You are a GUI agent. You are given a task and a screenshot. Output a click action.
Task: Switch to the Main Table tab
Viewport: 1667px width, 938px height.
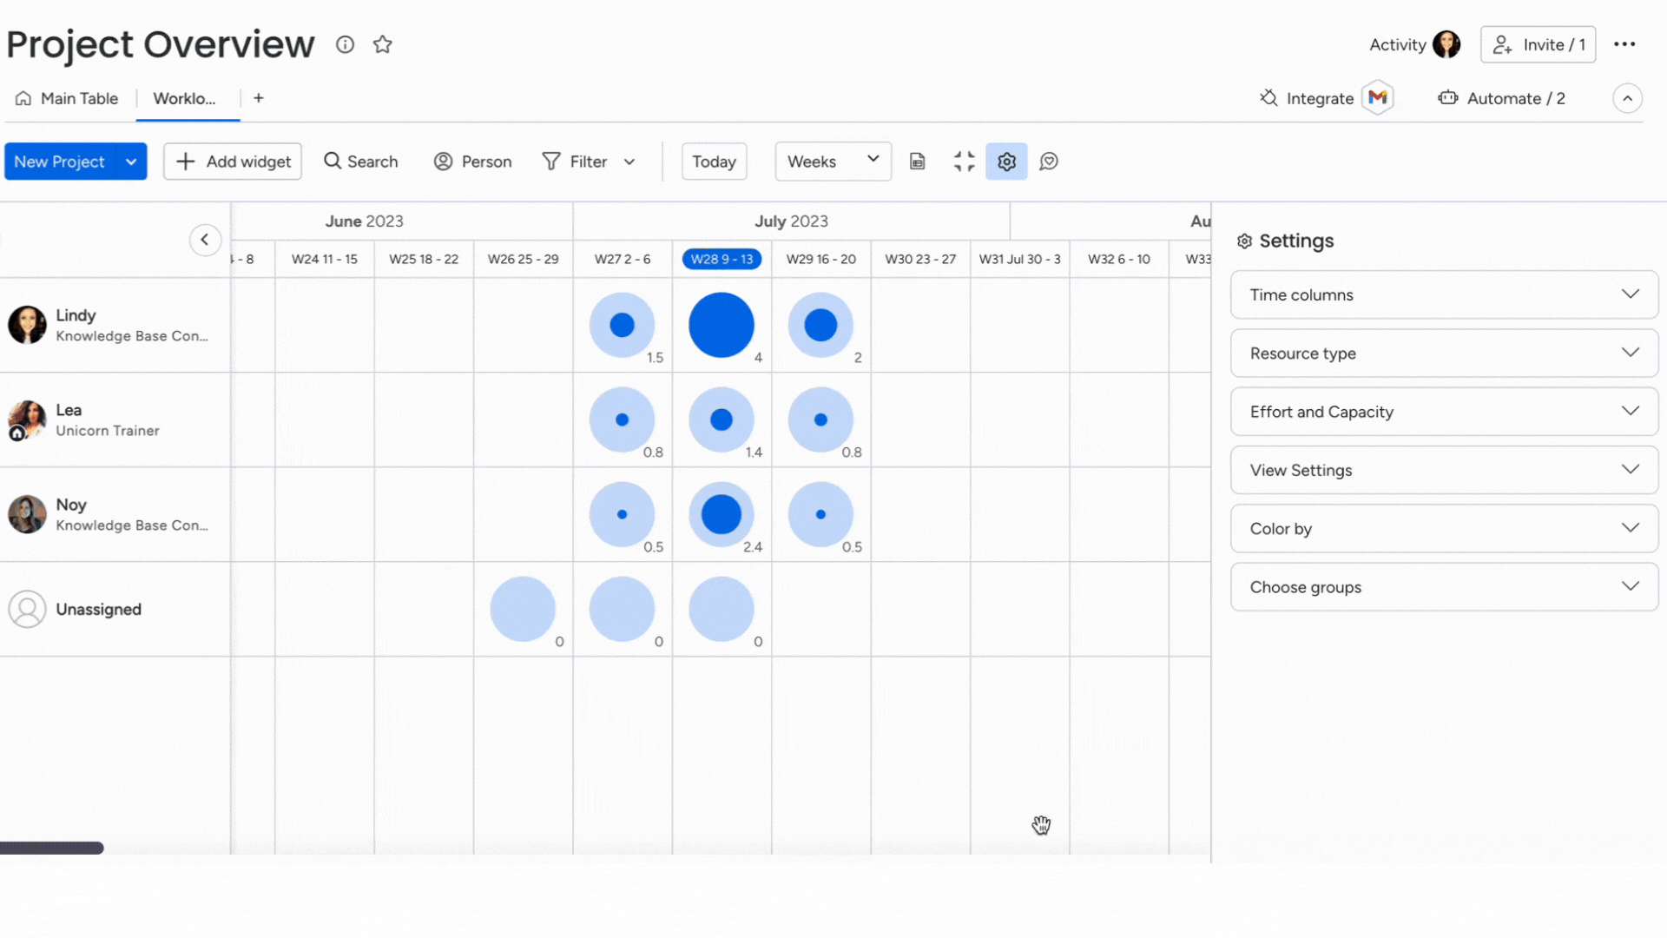68,98
